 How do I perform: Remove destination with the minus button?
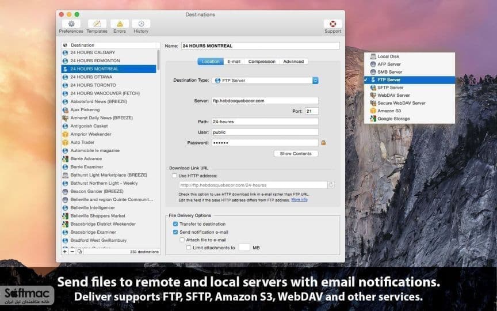(x=72, y=252)
